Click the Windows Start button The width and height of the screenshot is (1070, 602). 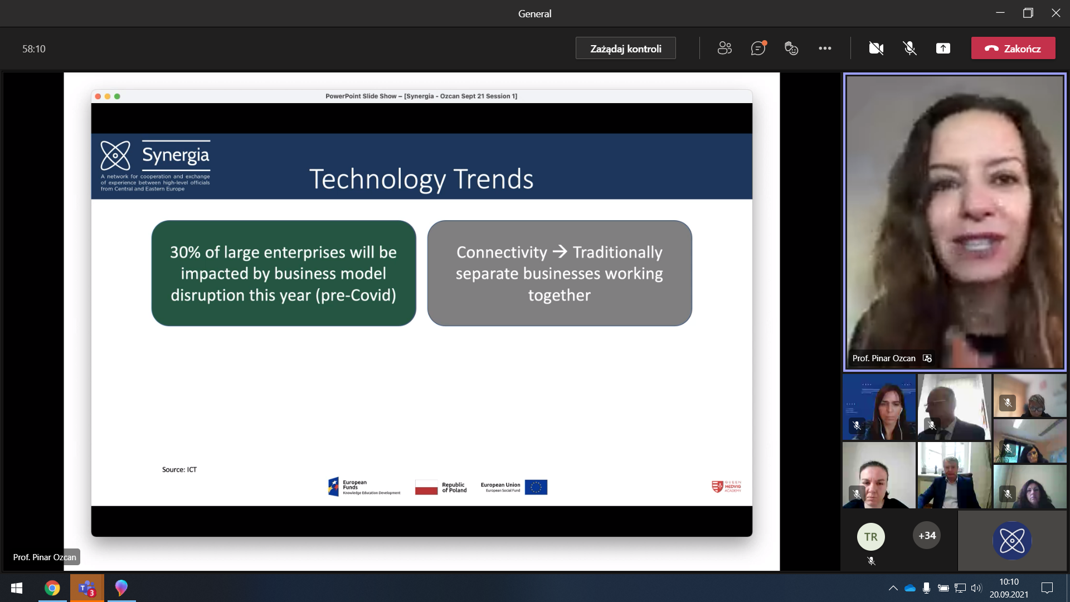tap(17, 588)
